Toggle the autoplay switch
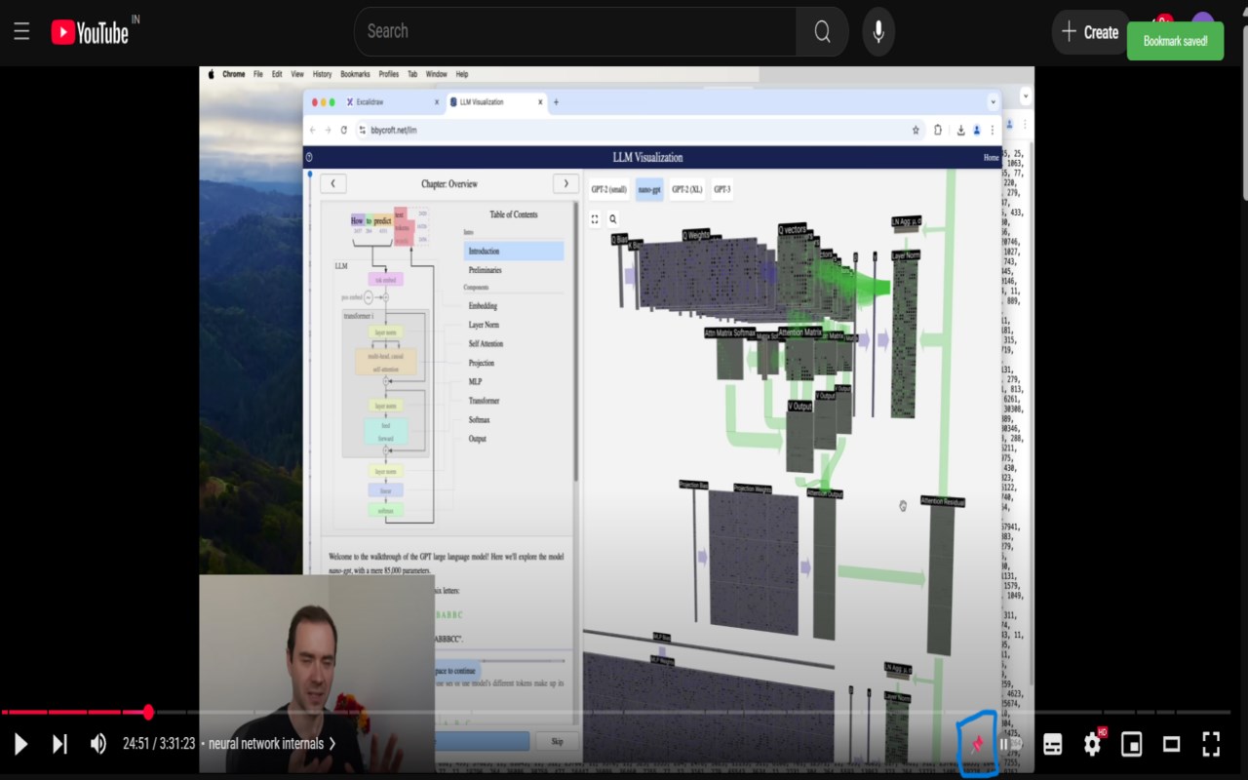 point(1009,744)
